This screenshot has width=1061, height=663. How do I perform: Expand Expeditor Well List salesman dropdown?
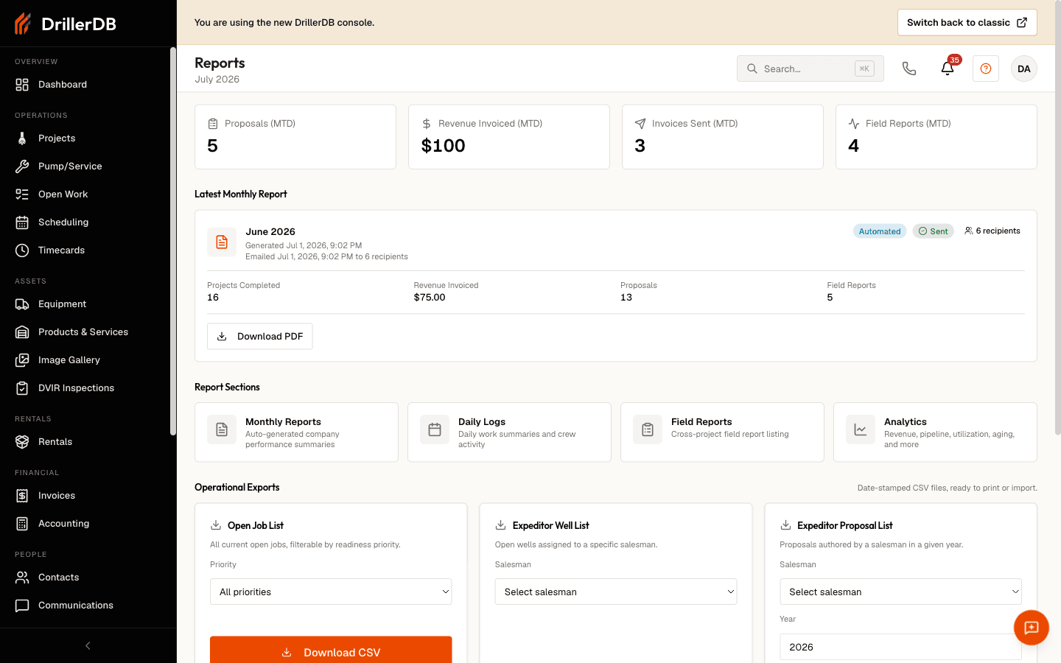pyautogui.click(x=616, y=592)
